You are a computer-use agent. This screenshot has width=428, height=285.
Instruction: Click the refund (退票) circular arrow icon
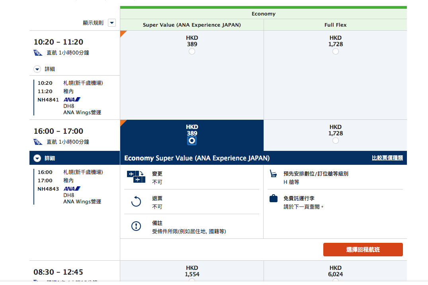136,201
